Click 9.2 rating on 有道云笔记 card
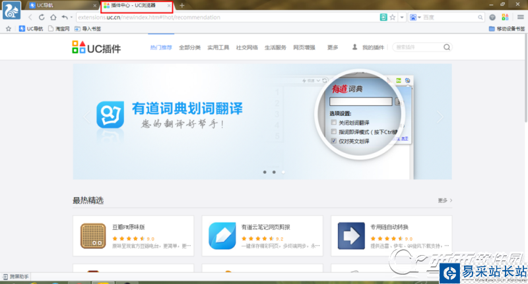528x284 pixels. pyautogui.click(x=279, y=239)
